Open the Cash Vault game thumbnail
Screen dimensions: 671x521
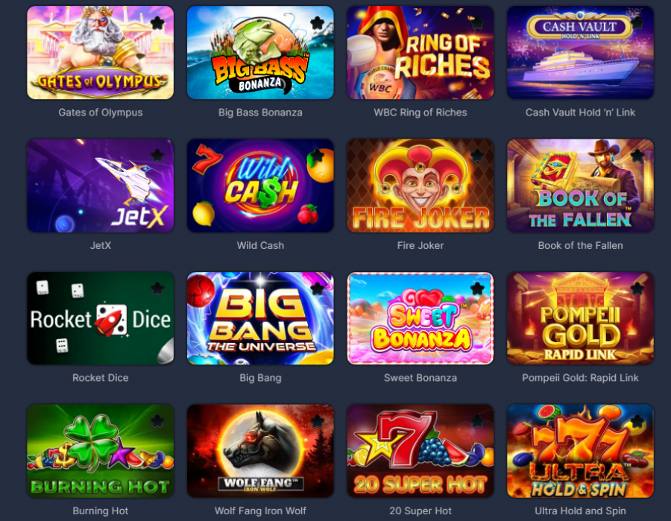tap(580, 53)
